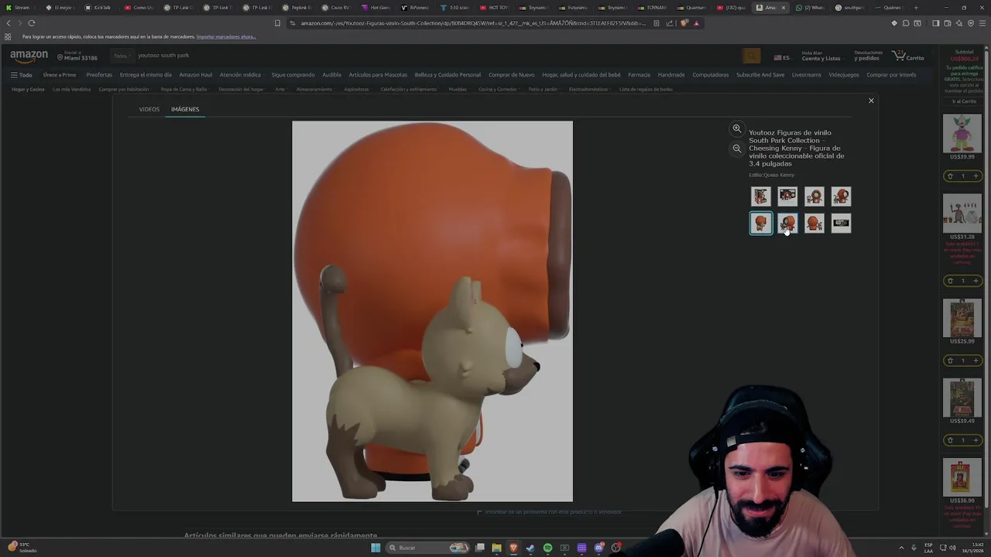This screenshot has height=557, width=991.
Task: Open a new browser tab with plus
Action: pos(916,8)
